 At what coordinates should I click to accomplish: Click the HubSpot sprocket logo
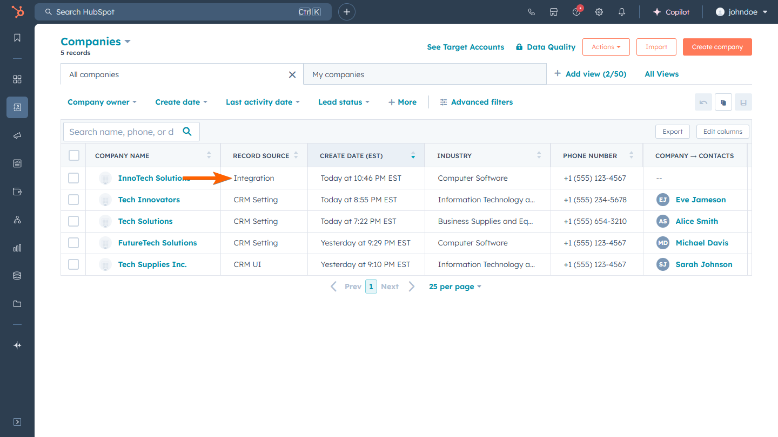click(17, 12)
